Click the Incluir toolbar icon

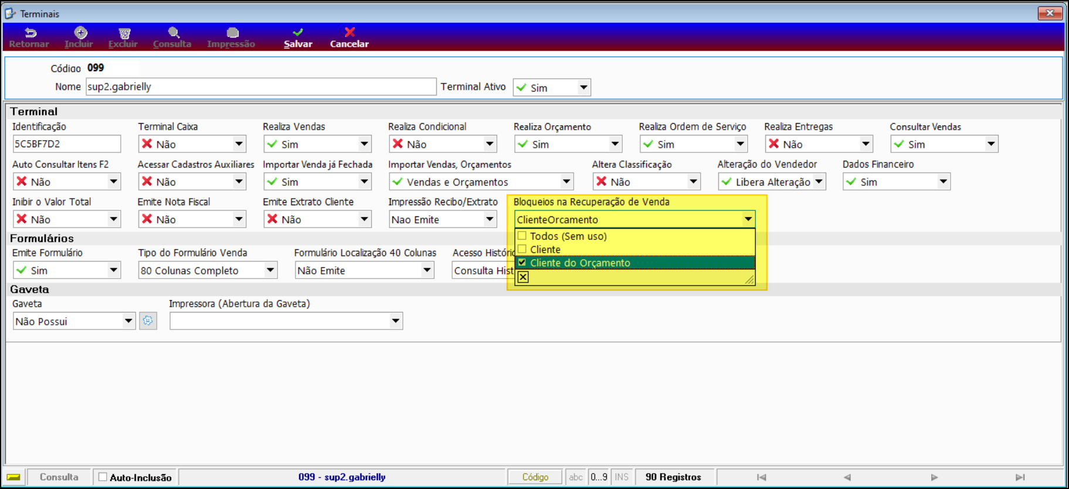coord(80,33)
